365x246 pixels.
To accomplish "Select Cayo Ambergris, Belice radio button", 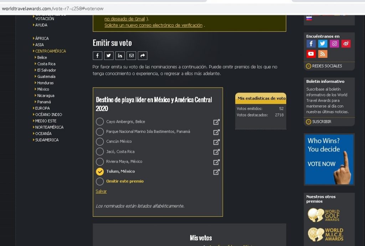I will coord(100,122).
